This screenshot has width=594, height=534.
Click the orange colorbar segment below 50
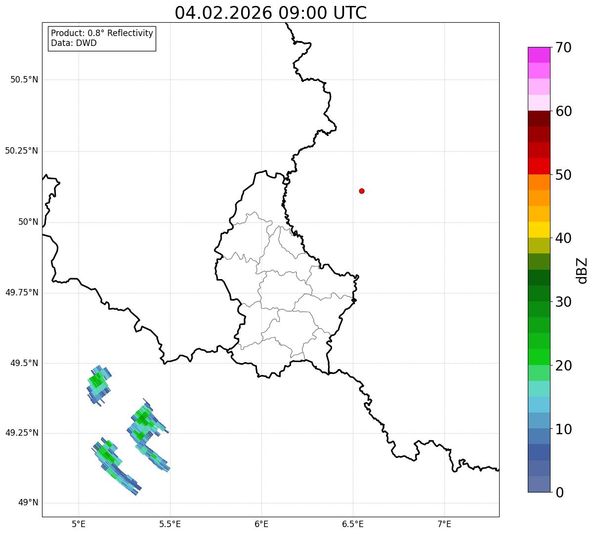coord(539,182)
